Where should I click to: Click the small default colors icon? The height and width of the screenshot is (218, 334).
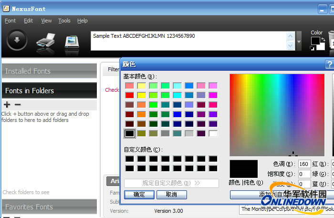coord(312,48)
